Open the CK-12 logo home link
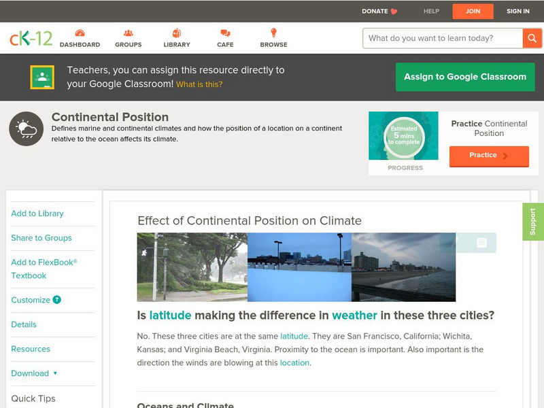The height and width of the screenshot is (408, 544). tap(31, 38)
